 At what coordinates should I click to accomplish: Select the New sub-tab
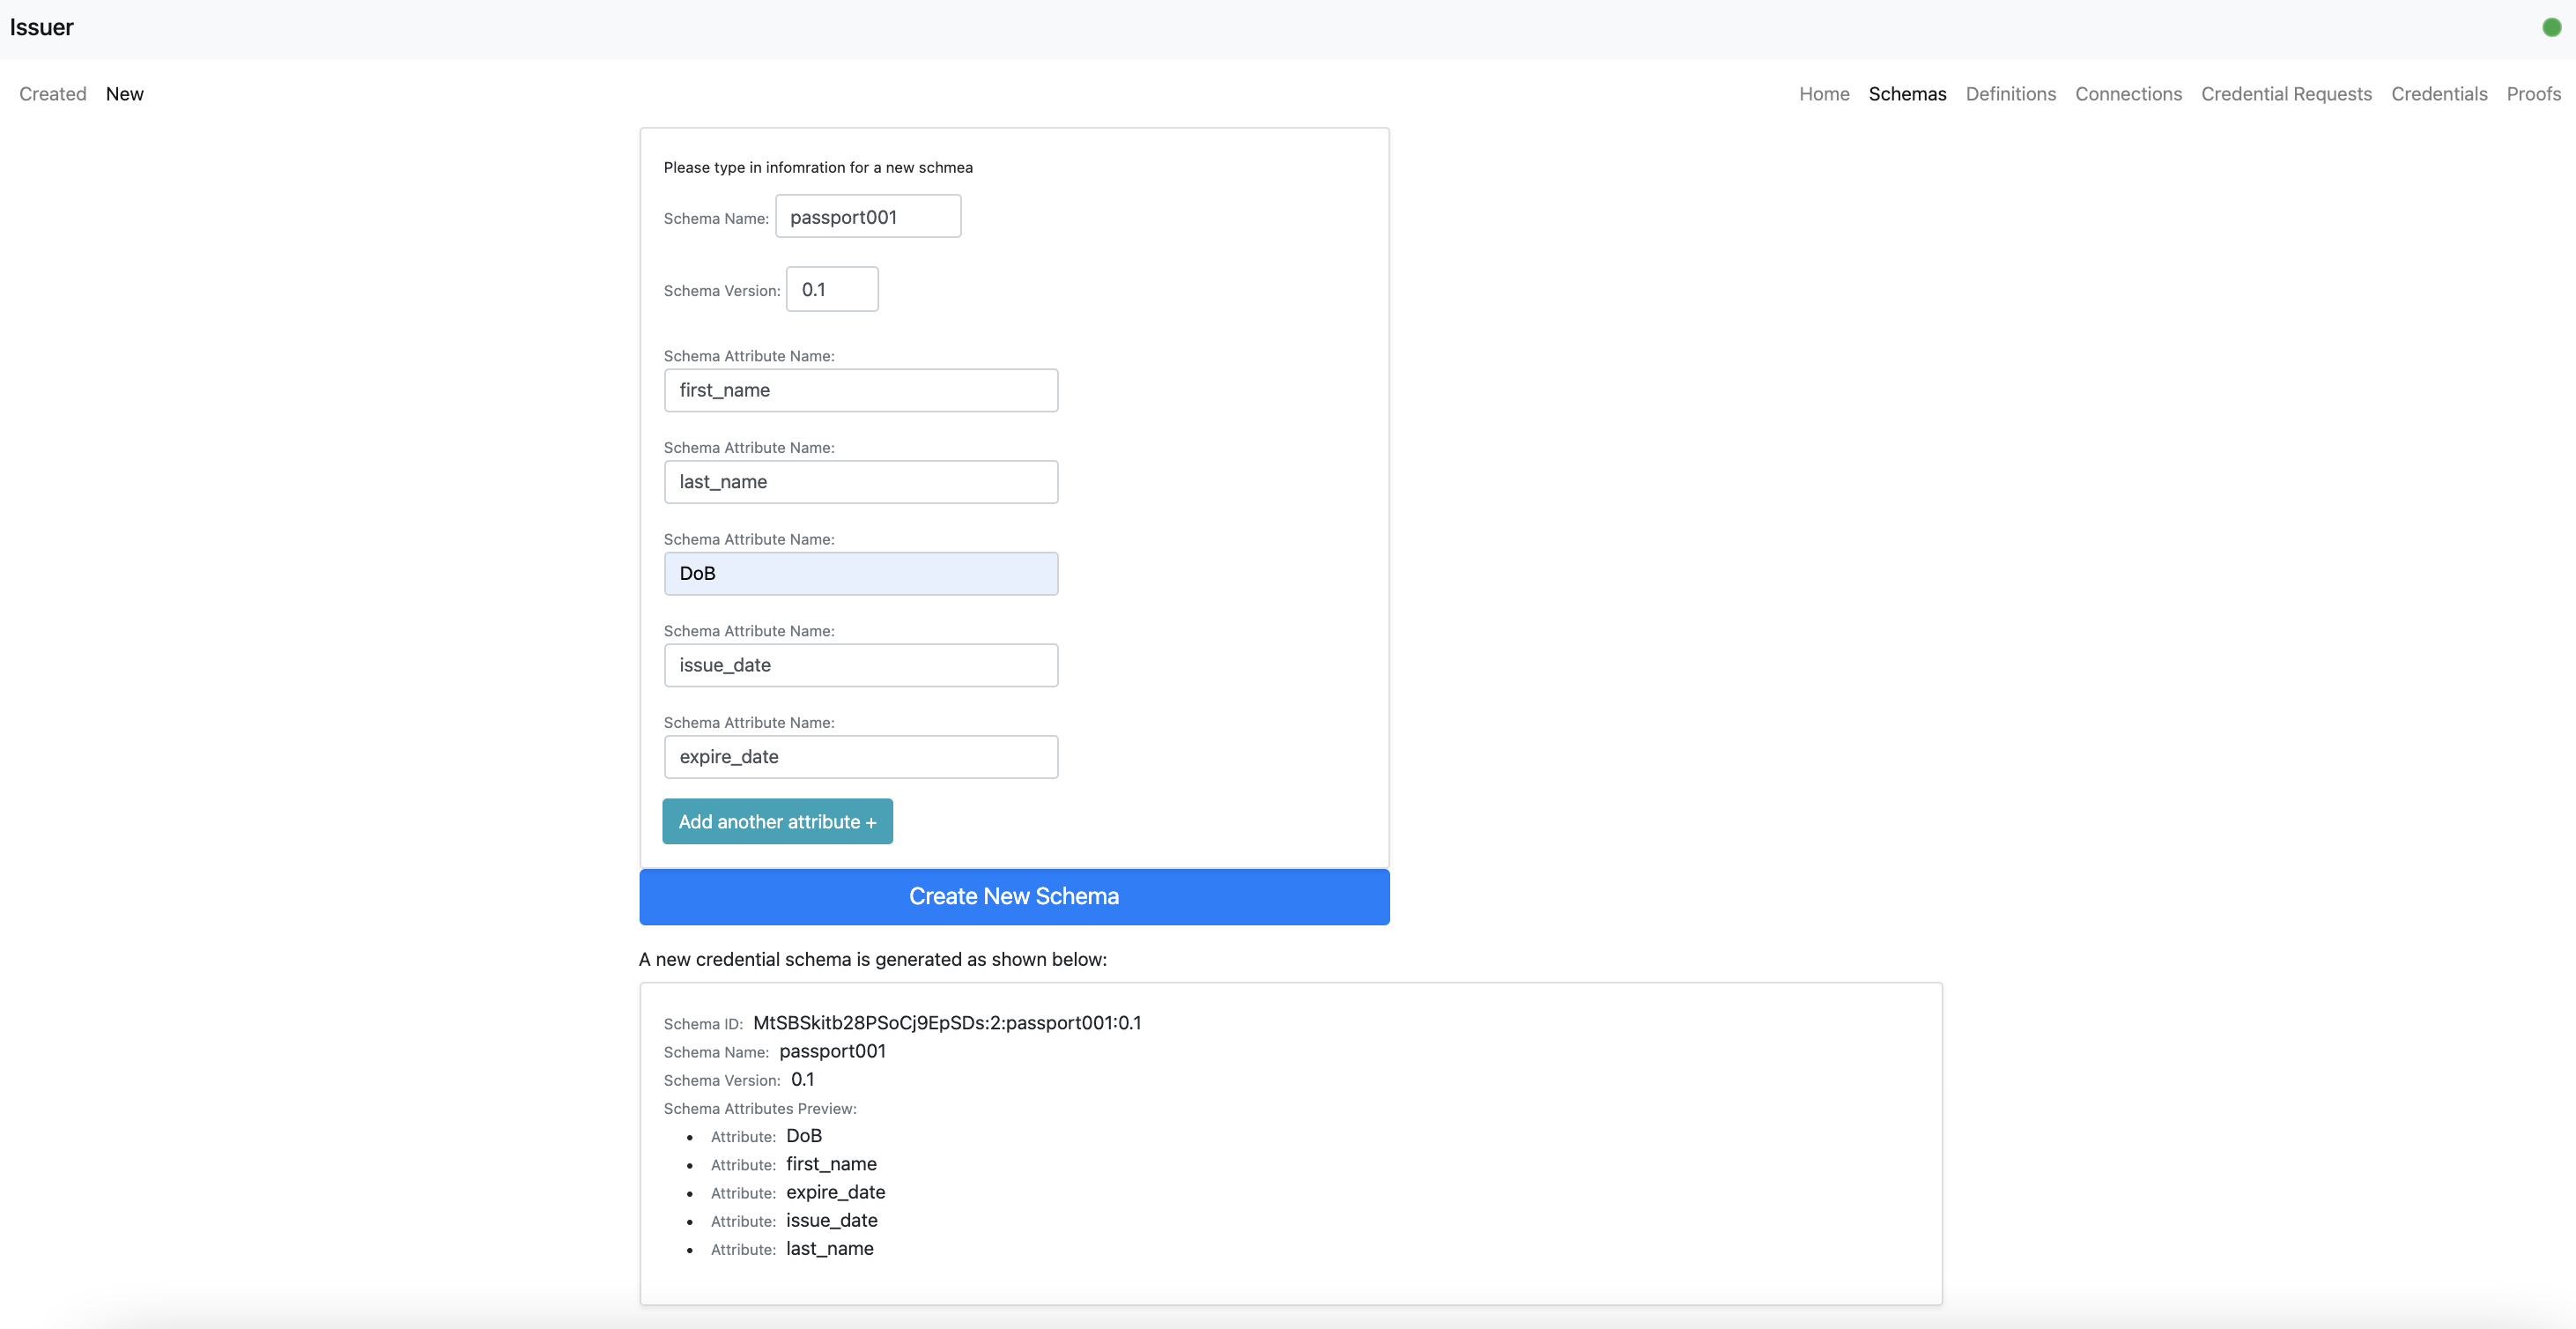point(124,94)
